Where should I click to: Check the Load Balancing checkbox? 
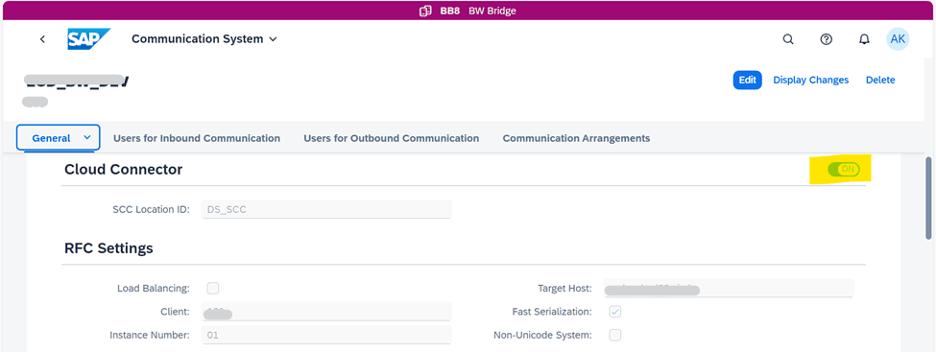213,289
